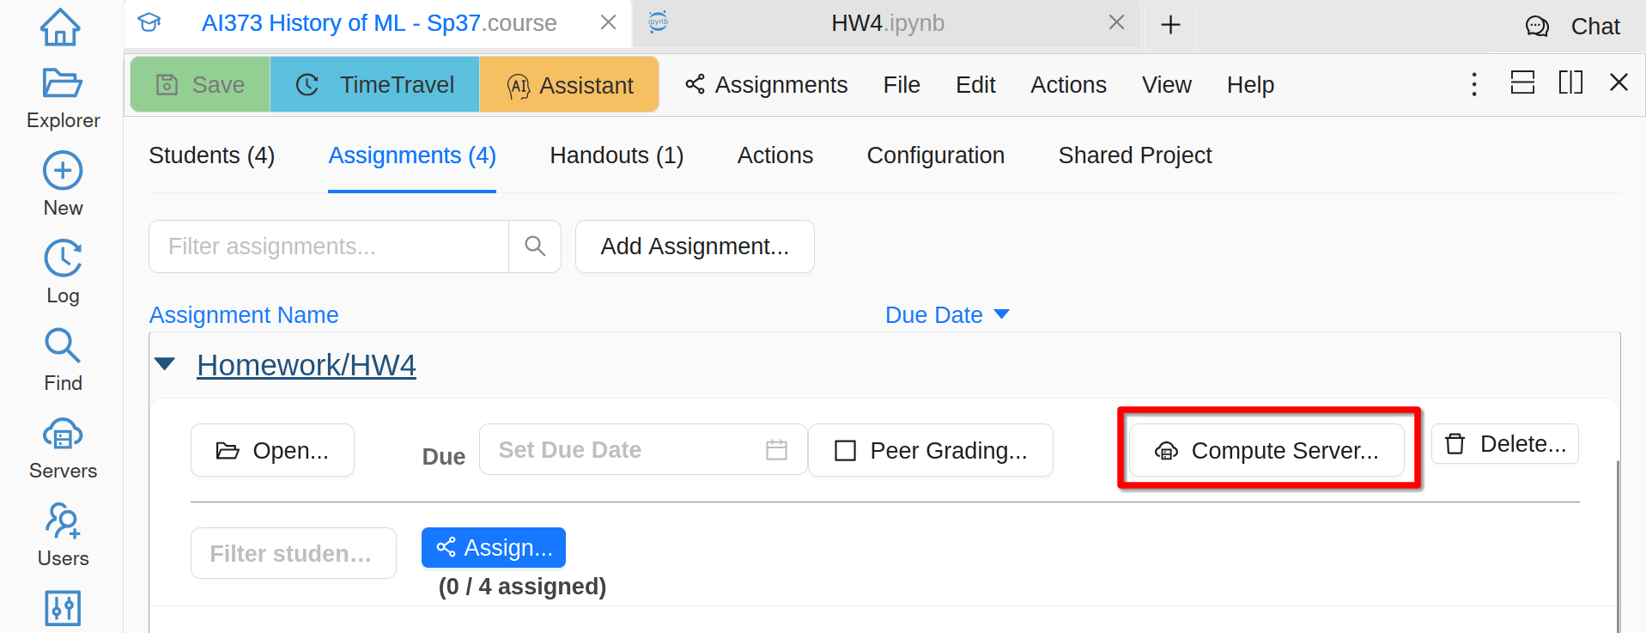
Task: Toggle the Peer Grading checkbox
Action: pyautogui.click(x=846, y=451)
